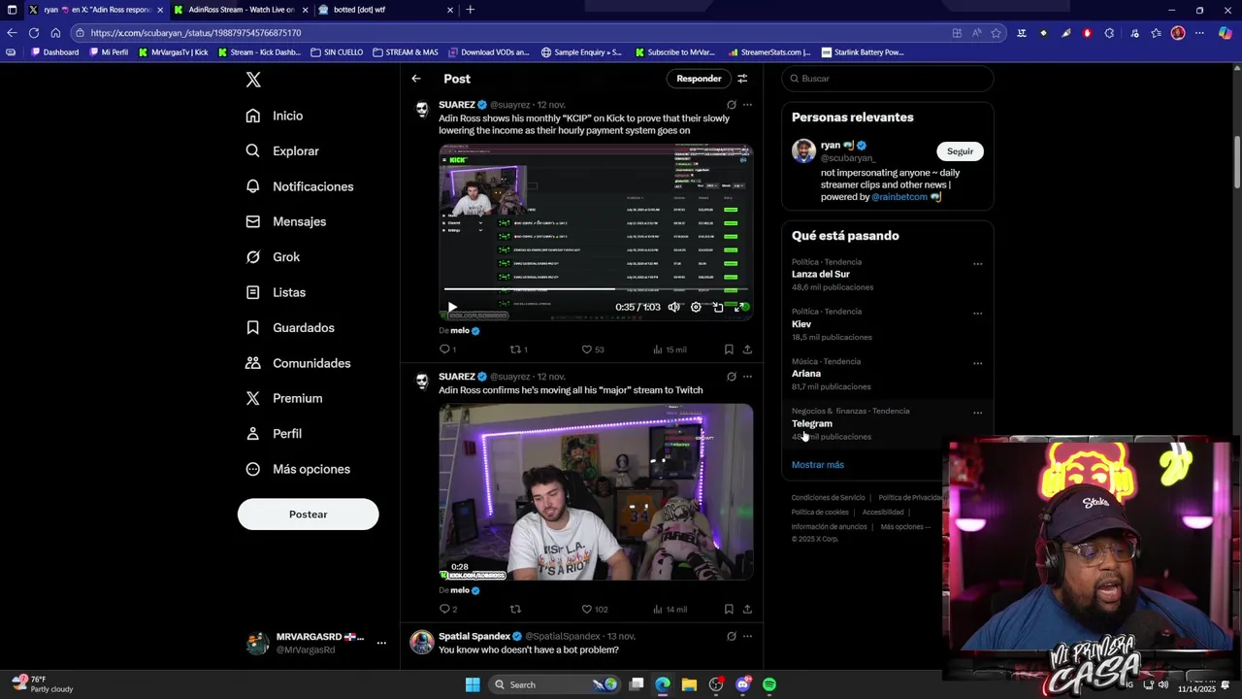Enter fullscreen on KCIP video
Viewport: 1242px width, 699px height.
(x=739, y=307)
